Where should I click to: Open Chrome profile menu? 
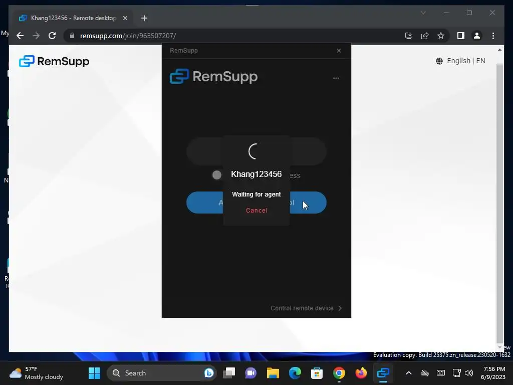(477, 36)
